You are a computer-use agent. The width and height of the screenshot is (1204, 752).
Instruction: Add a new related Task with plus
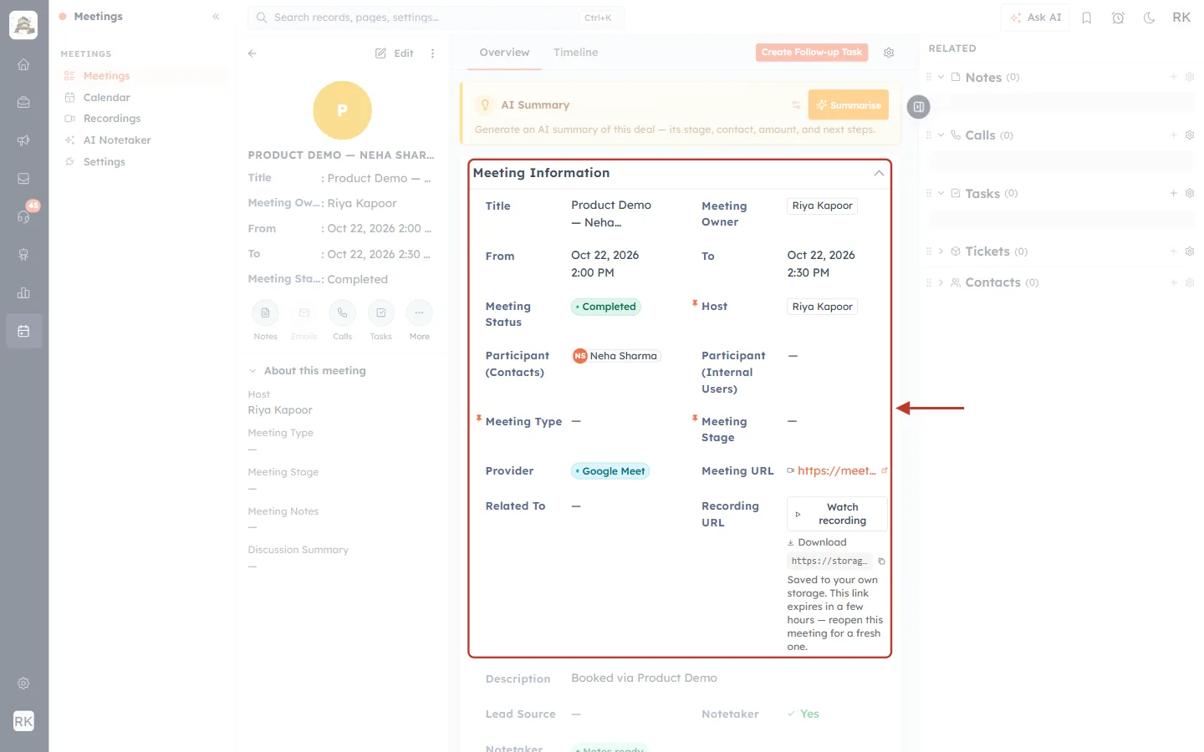(1173, 193)
